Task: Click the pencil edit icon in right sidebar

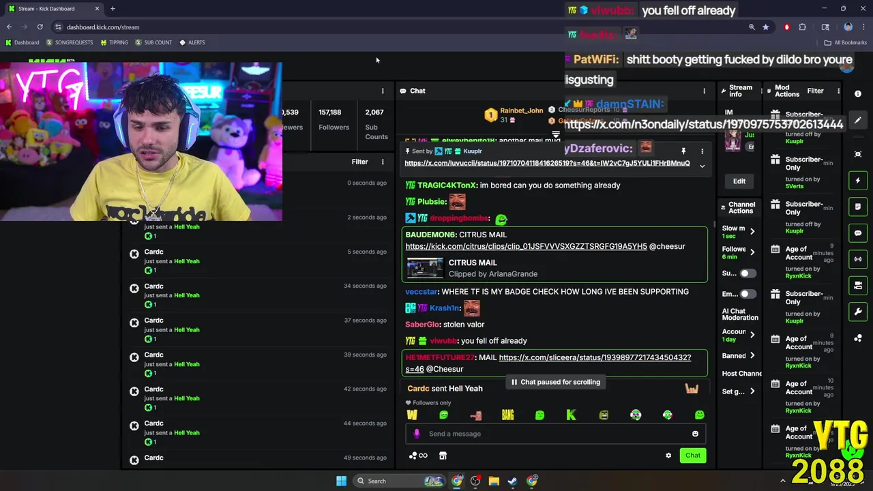Action: (858, 120)
